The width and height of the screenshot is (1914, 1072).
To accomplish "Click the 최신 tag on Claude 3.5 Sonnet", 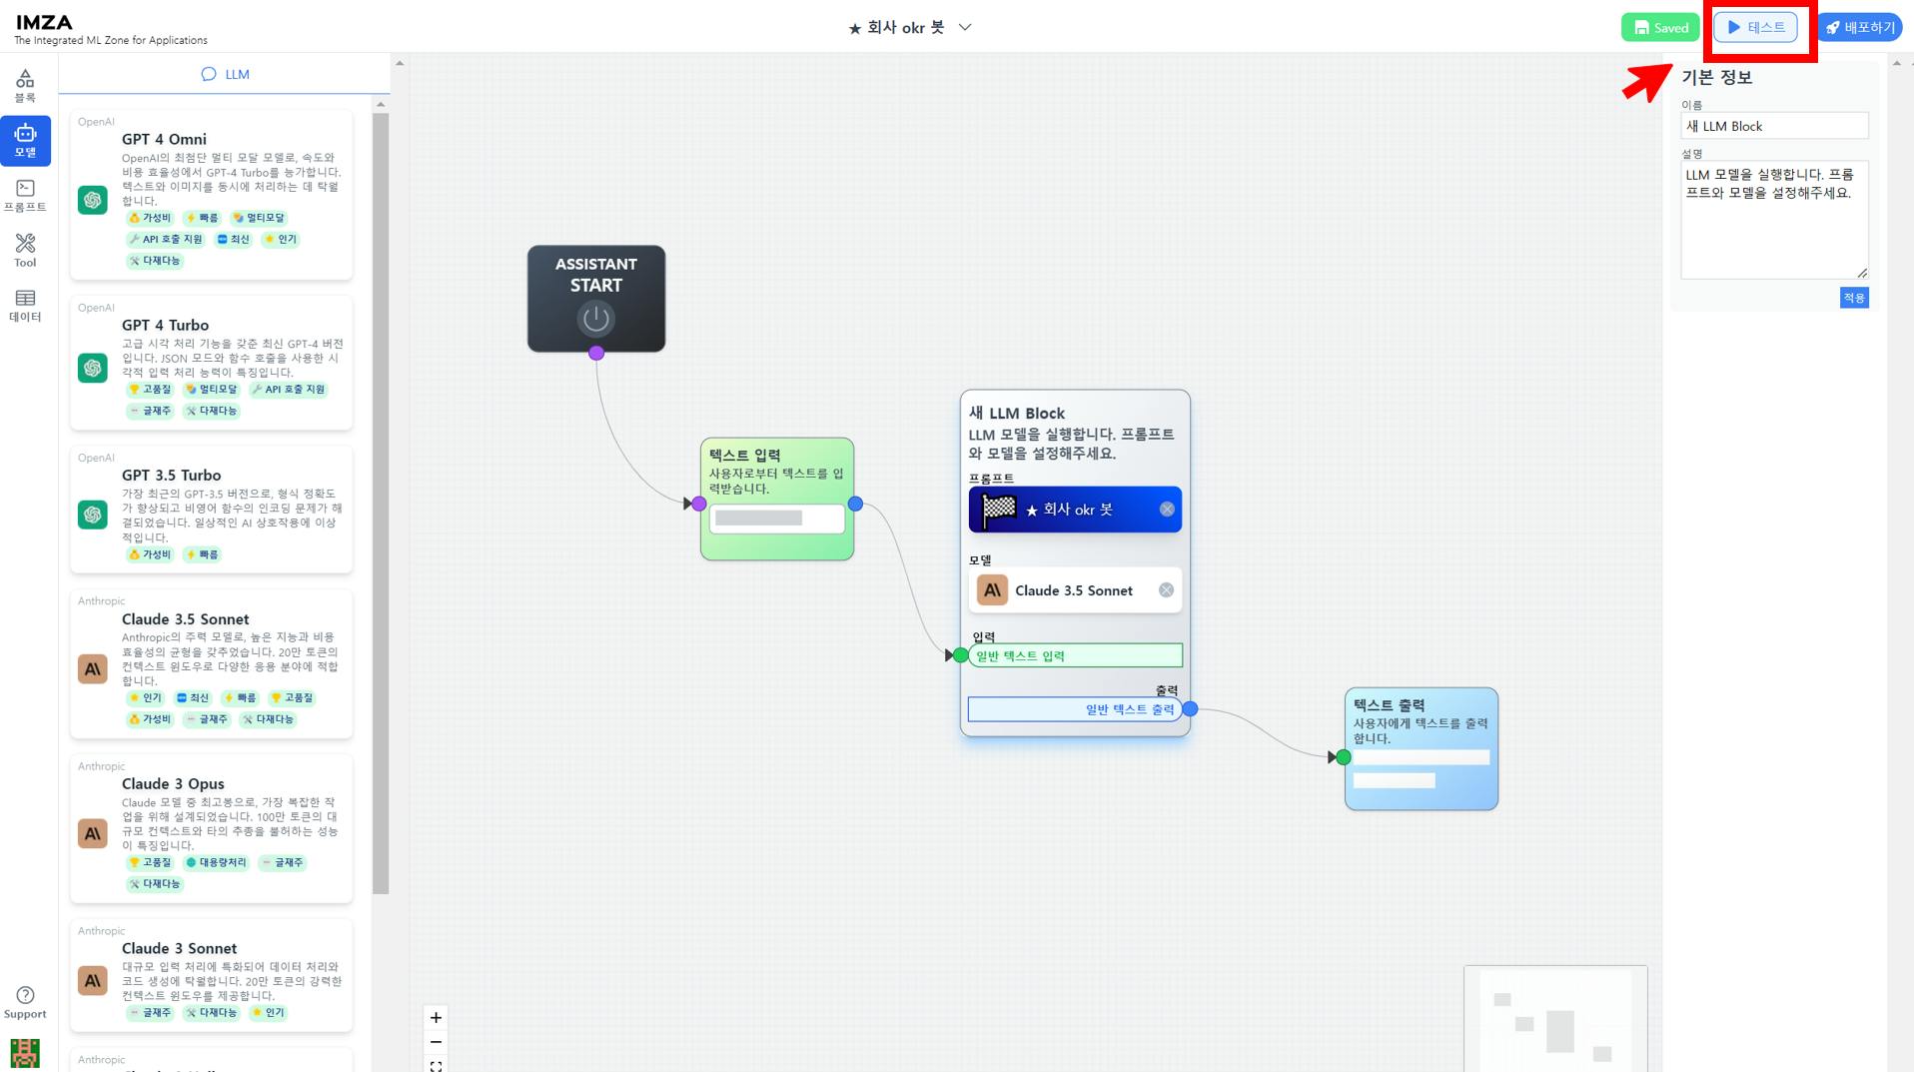I will 193,697.
